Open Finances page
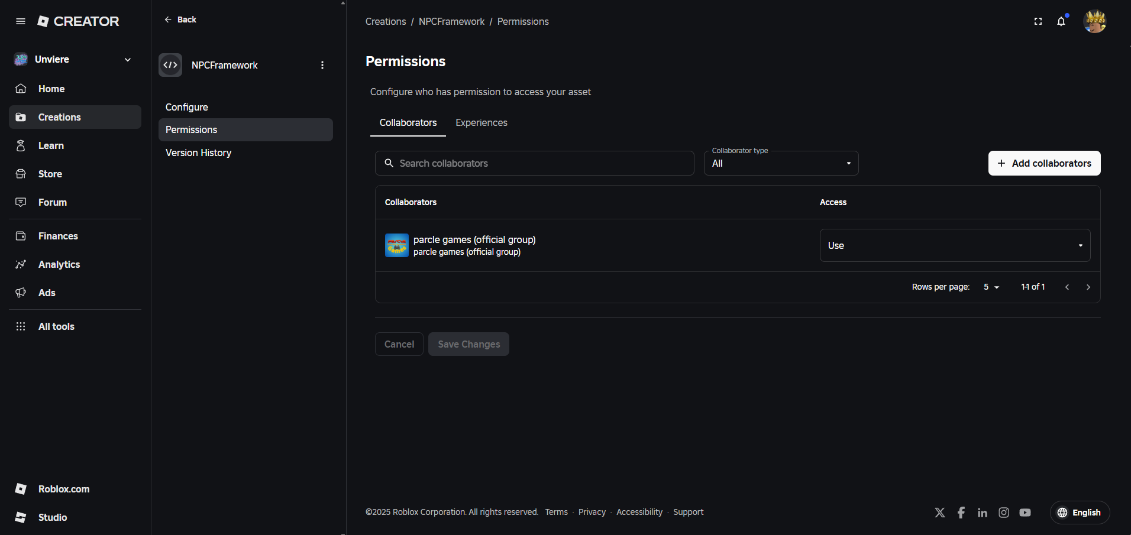This screenshot has width=1131, height=535. (75, 236)
